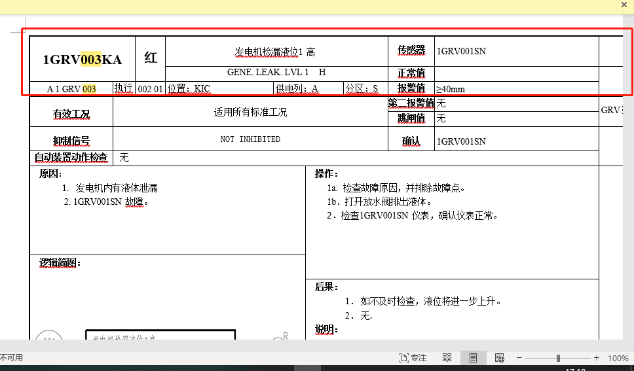The width and height of the screenshot is (634, 371).
Task: Click the text GENE. LEAK. LVL 1 H
Action: 276,72
